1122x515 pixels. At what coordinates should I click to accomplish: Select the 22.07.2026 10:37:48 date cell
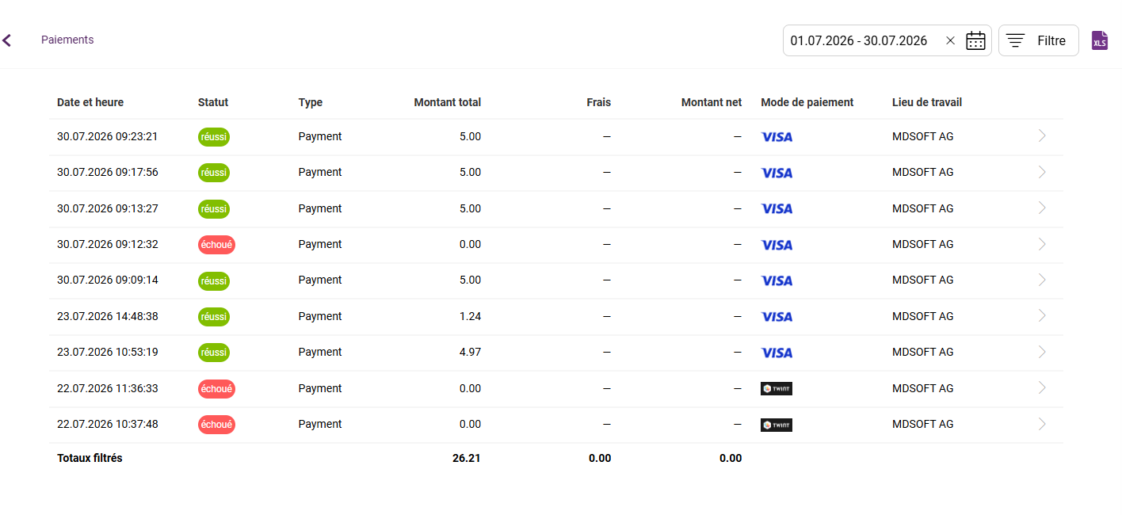[x=108, y=424]
